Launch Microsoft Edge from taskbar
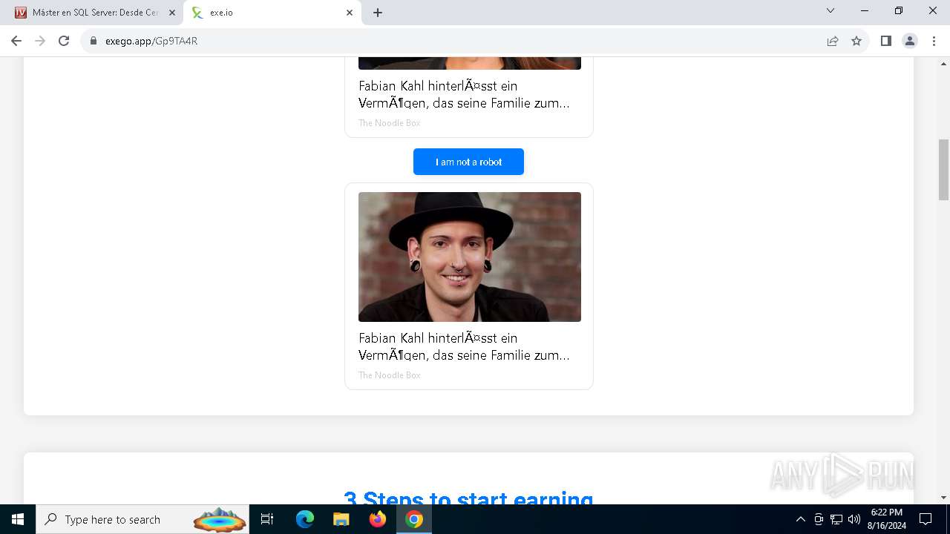This screenshot has width=950, height=534. 305,519
